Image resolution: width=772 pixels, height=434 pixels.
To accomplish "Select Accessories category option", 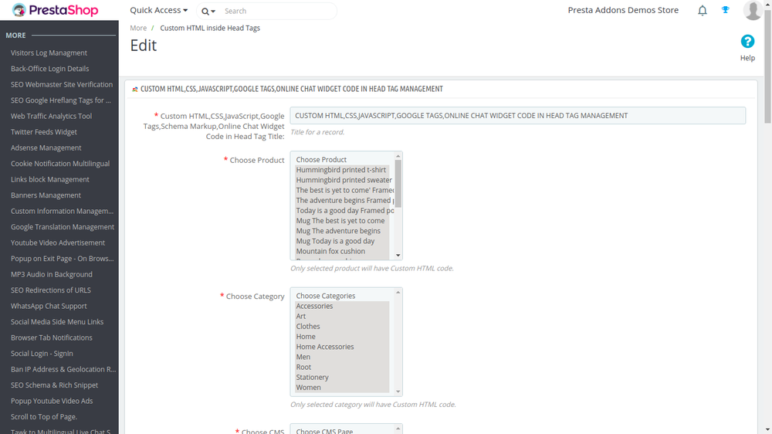I will [342, 306].
